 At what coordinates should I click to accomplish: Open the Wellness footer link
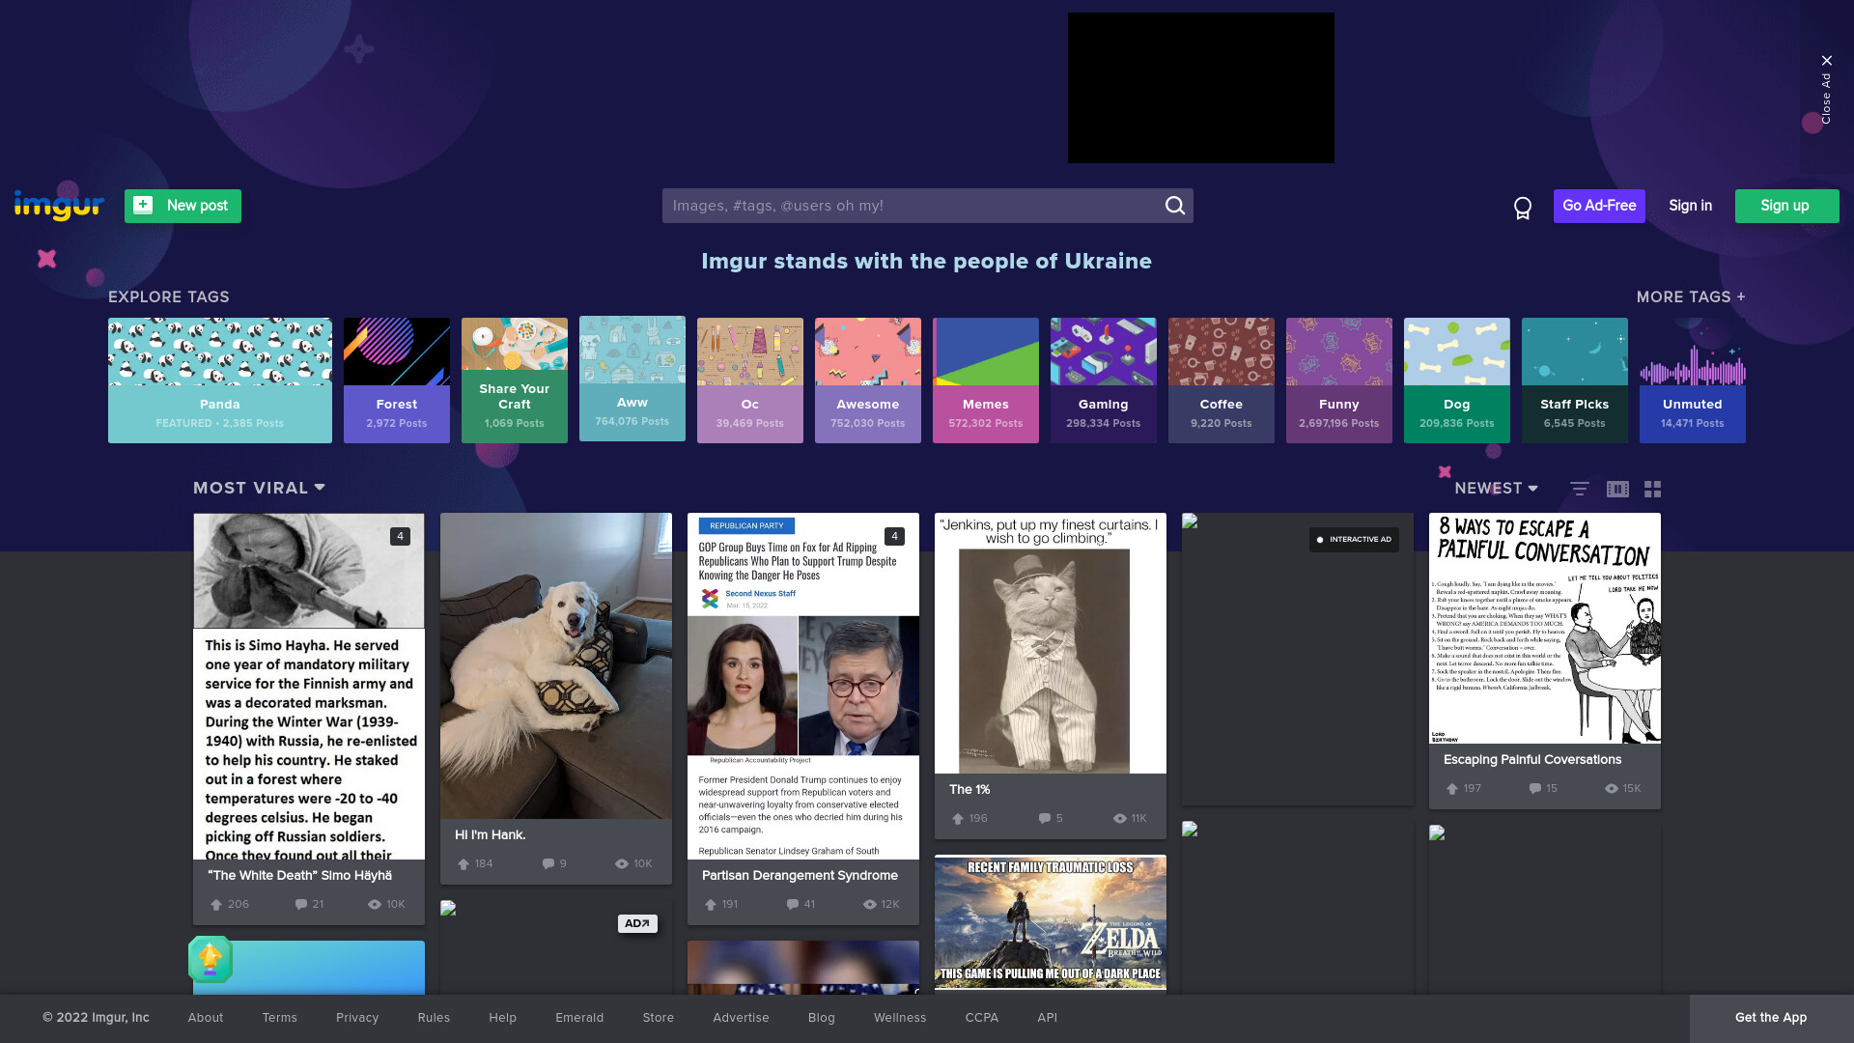pyautogui.click(x=900, y=1018)
